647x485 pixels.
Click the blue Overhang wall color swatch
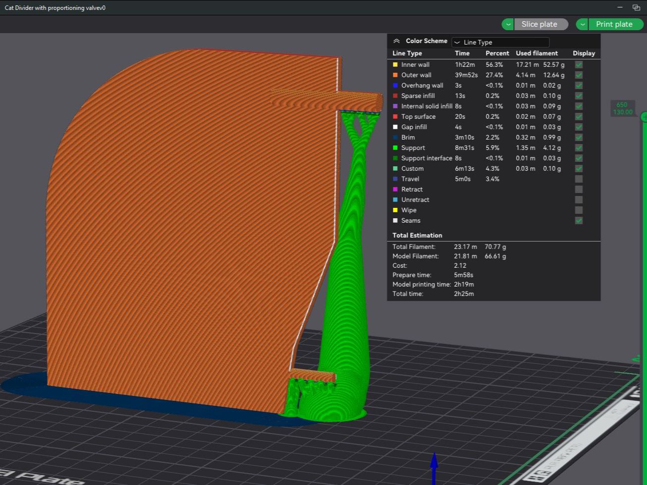395,86
